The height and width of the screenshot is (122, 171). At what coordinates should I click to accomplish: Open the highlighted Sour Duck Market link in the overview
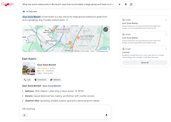pyautogui.click(x=31, y=17)
